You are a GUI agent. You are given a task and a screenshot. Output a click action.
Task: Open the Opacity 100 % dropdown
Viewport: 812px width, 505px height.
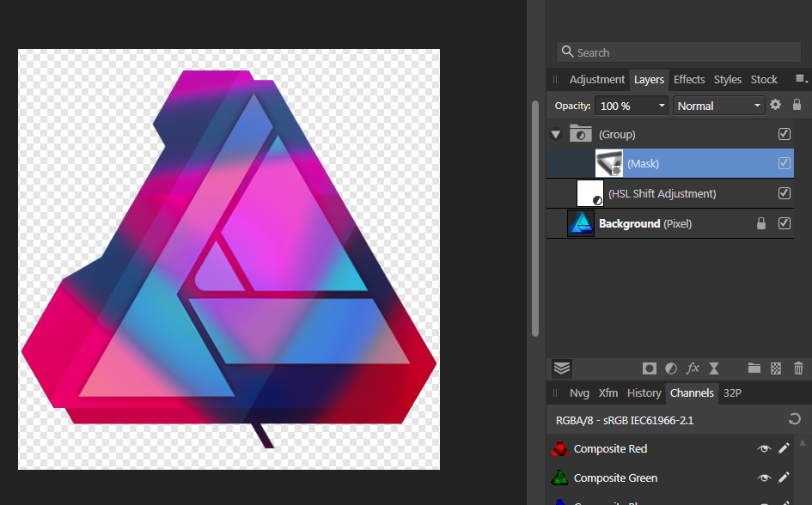tap(632, 106)
